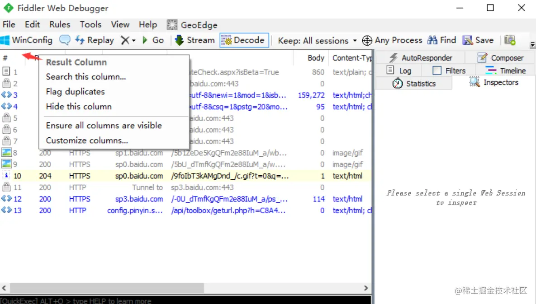Click the Inspectors magnifier icon

474,82
